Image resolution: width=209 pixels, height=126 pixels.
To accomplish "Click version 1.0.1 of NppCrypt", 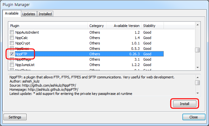I will 136,43.
